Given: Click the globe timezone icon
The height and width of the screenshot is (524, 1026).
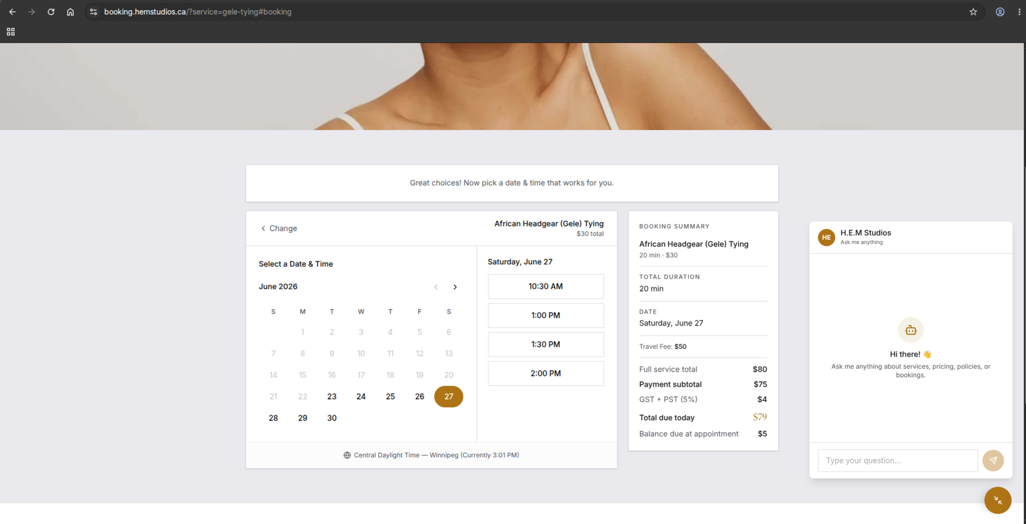Looking at the screenshot, I should pyautogui.click(x=347, y=455).
